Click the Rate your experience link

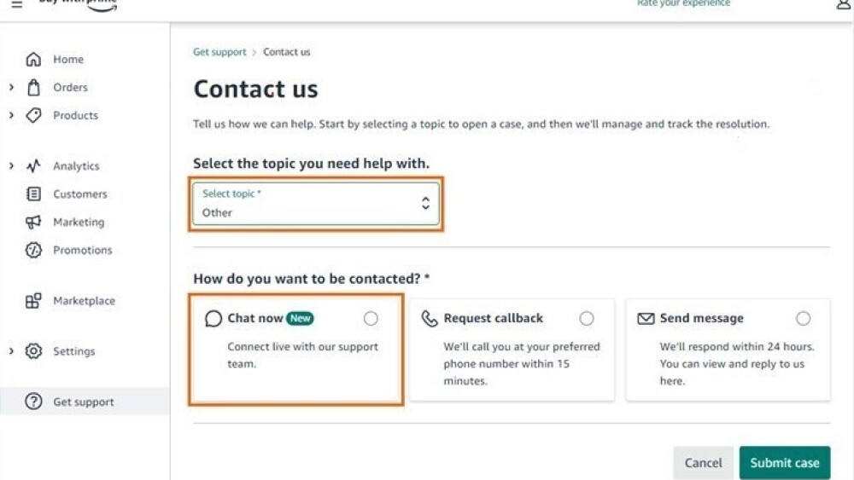(683, 3)
